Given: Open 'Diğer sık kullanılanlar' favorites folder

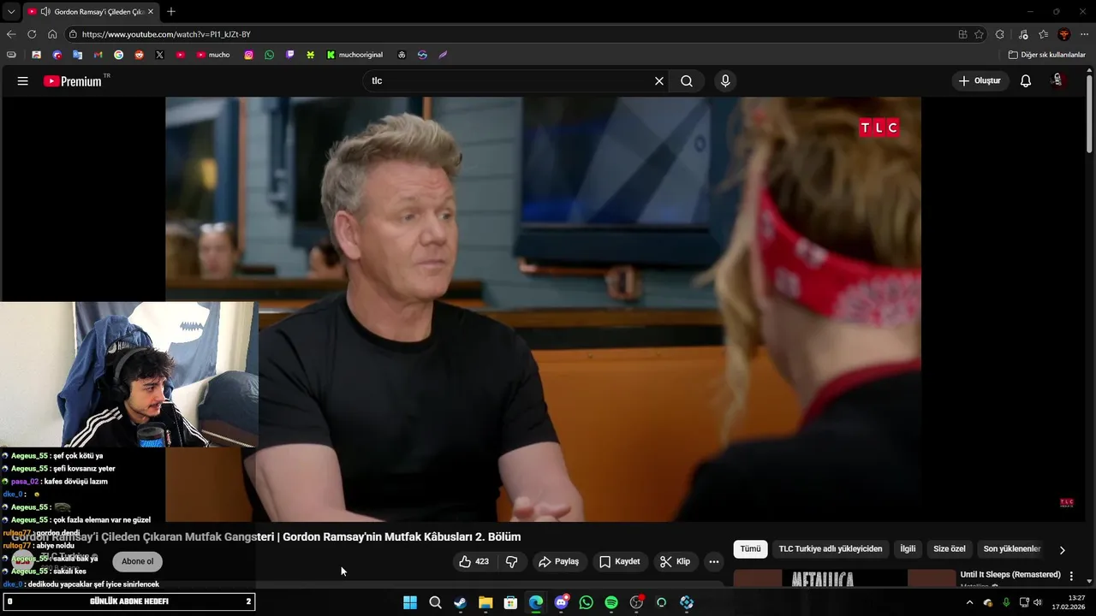Looking at the screenshot, I should 1046,55.
